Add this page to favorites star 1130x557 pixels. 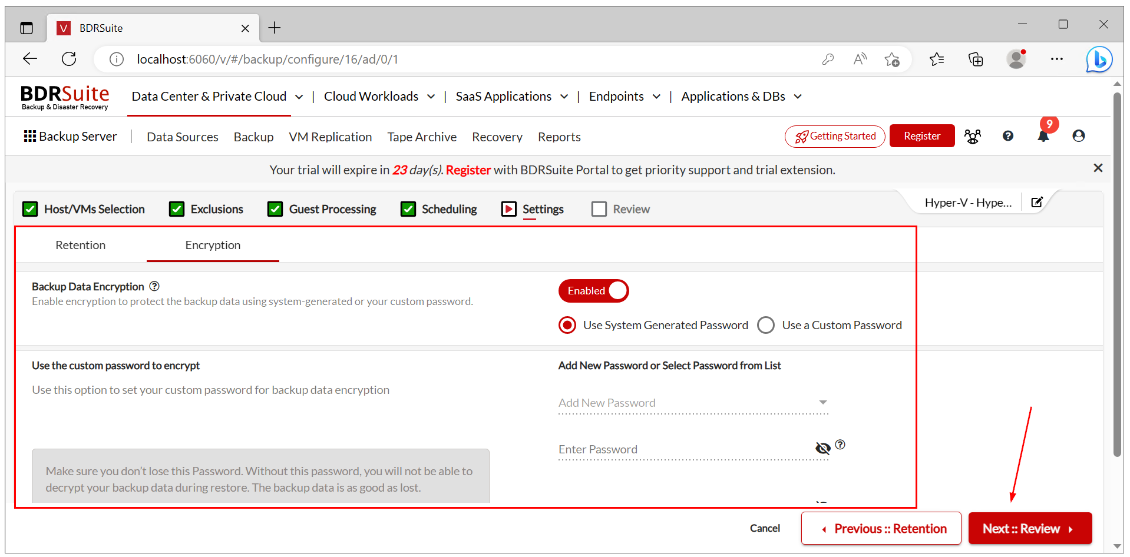(x=892, y=59)
